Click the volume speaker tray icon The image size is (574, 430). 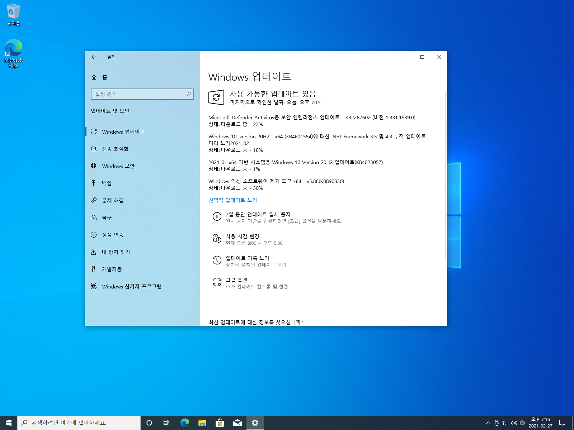coord(514,423)
